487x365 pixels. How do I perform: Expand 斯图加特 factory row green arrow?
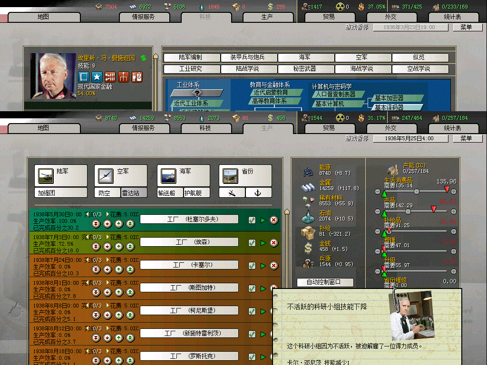coord(263,288)
